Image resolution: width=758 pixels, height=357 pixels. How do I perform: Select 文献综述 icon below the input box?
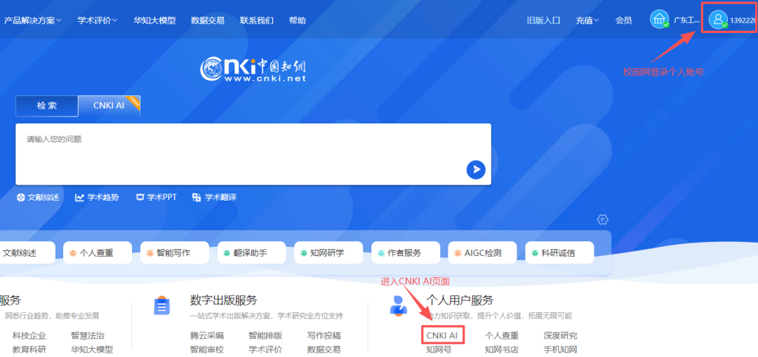click(38, 198)
